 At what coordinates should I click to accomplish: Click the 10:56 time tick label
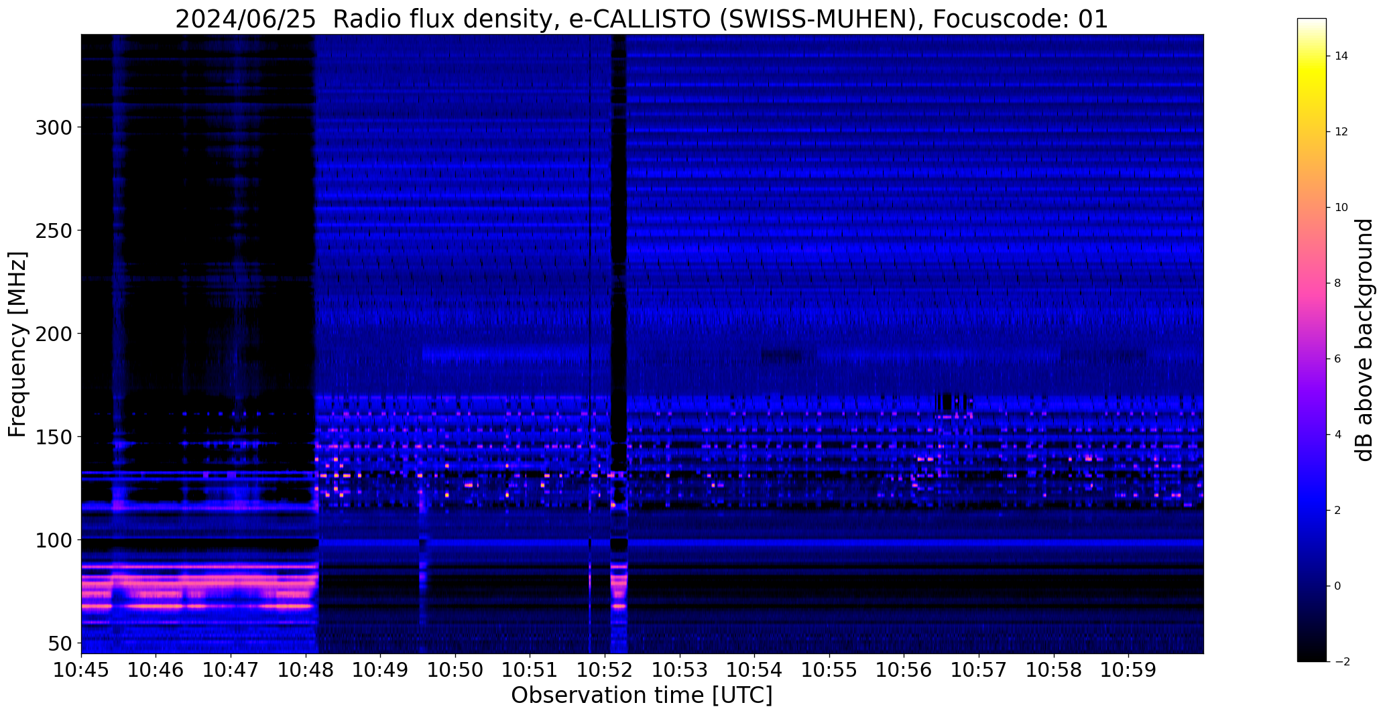coord(904,669)
